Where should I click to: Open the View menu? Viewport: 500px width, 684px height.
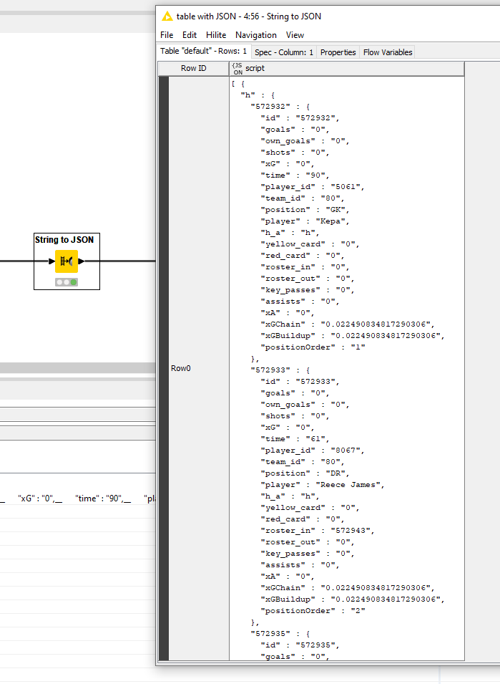[295, 35]
